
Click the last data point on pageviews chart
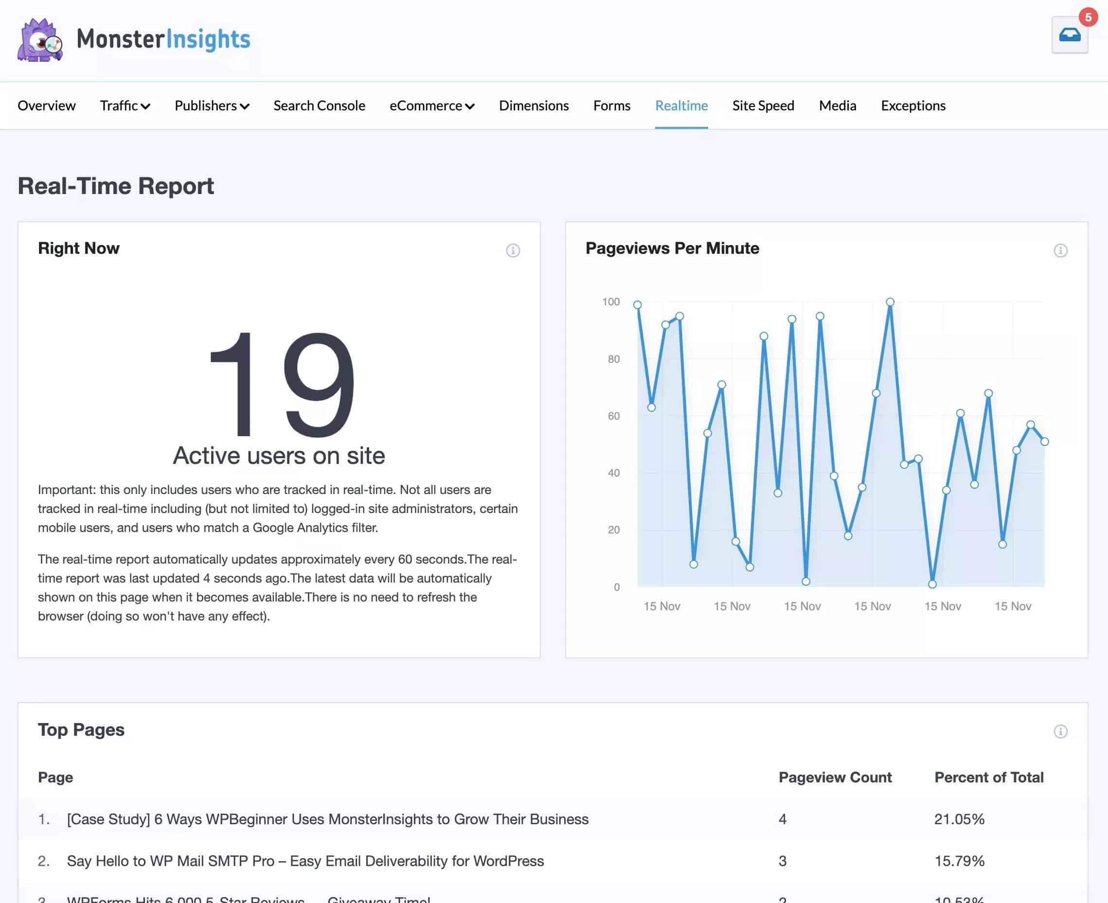(1044, 442)
